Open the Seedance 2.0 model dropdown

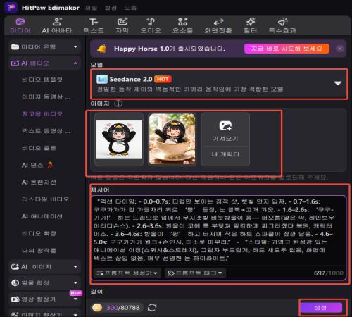click(219, 84)
